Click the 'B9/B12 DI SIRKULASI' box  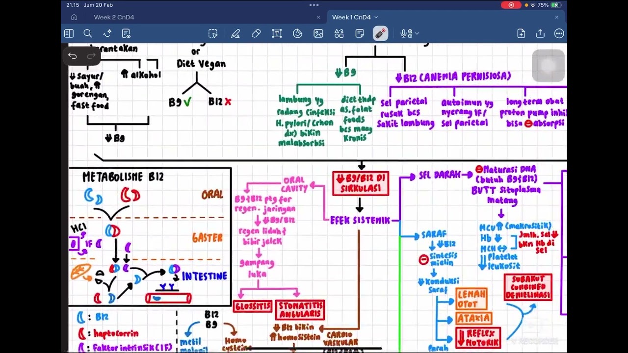[361, 183]
